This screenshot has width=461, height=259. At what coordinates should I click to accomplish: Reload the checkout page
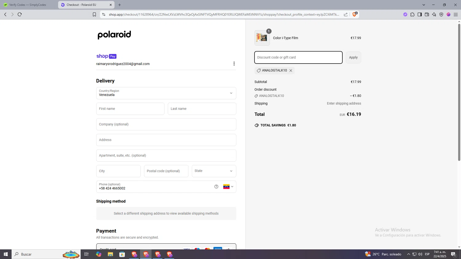20,14
